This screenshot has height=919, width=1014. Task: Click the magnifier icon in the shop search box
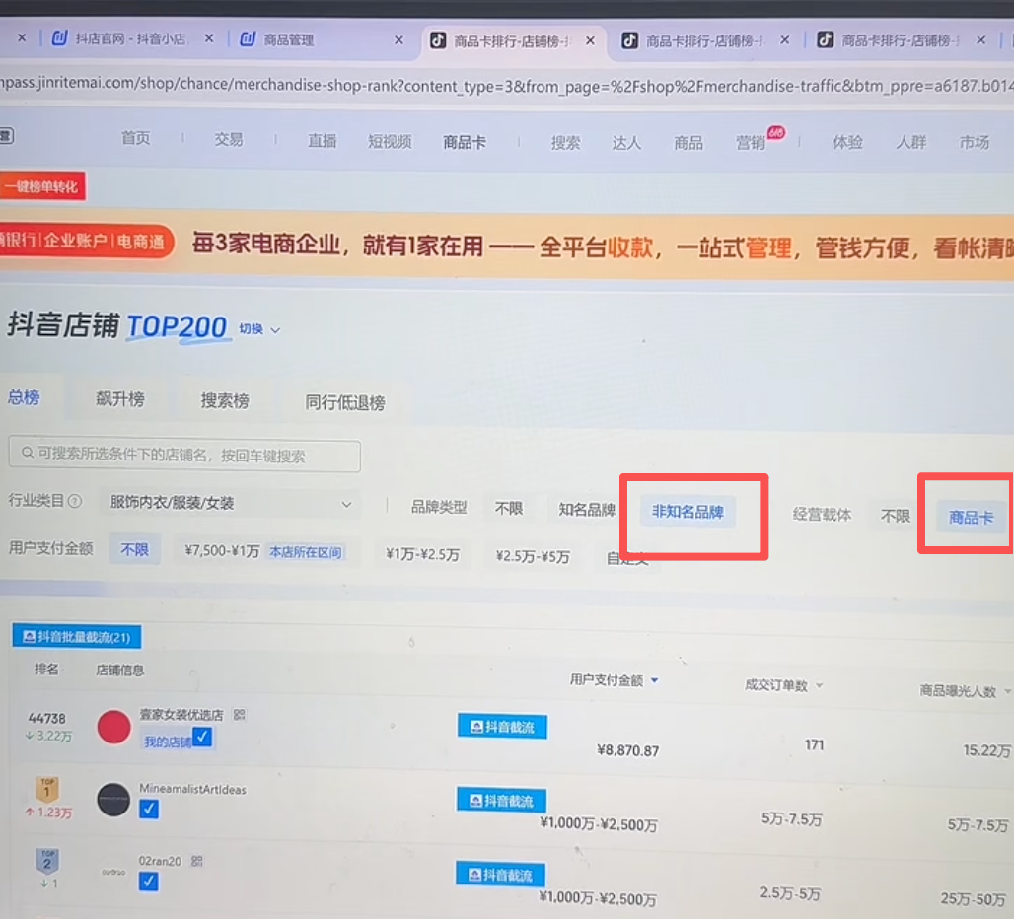28,453
